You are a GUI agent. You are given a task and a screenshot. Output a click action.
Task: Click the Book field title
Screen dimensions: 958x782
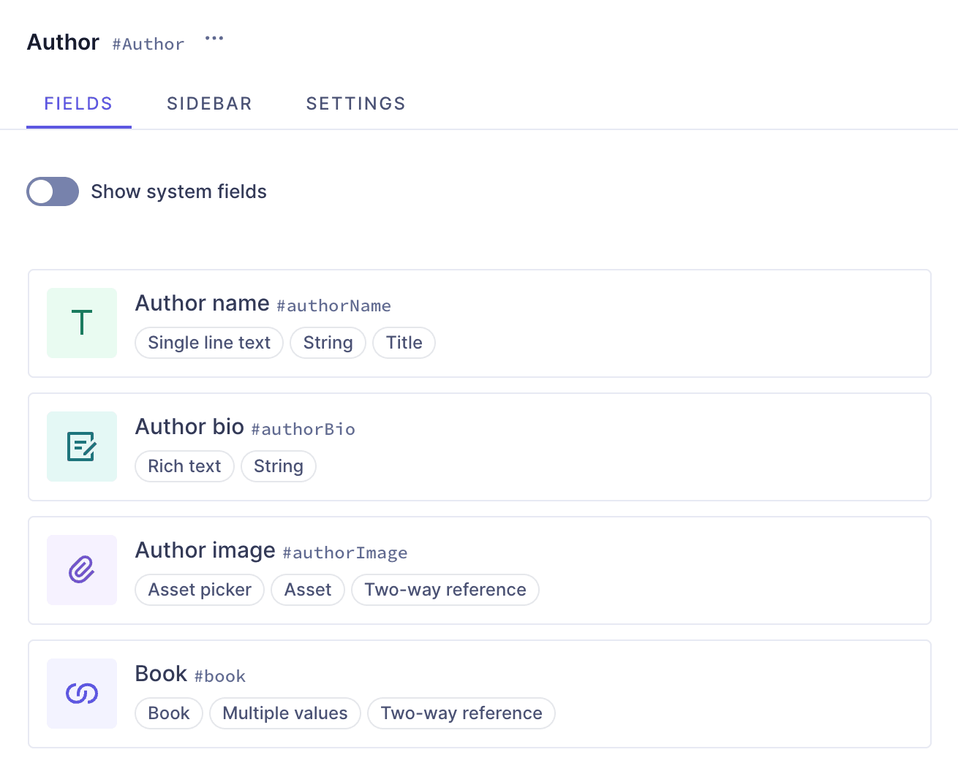point(161,674)
